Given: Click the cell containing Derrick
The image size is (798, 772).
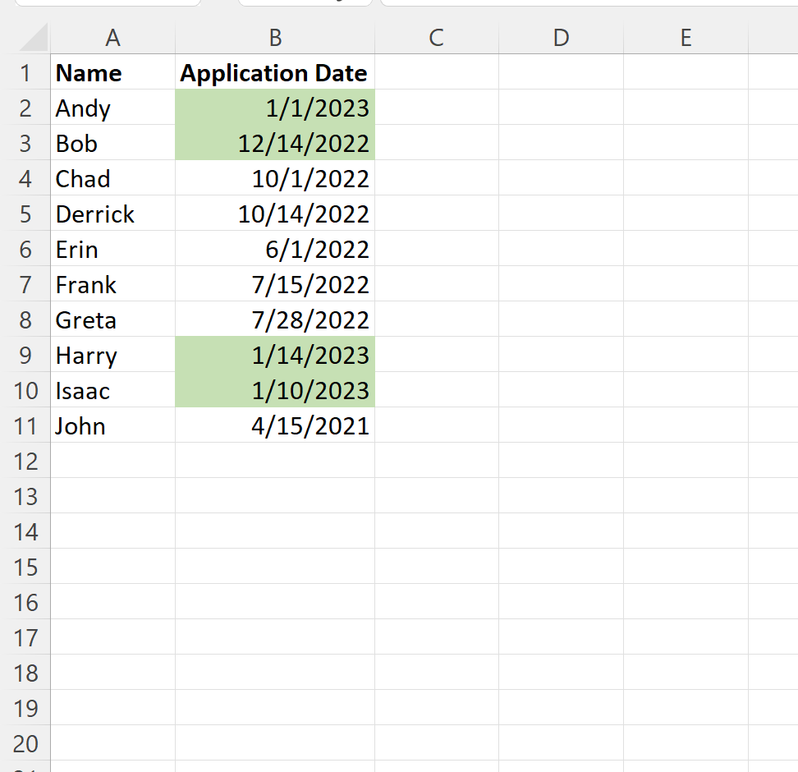Looking at the screenshot, I should pos(113,213).
